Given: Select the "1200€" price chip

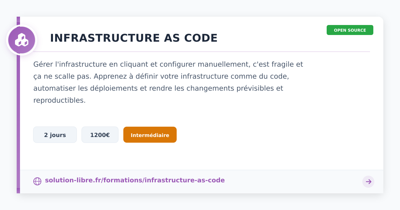Looking at the screenshot, I should 100,135.
